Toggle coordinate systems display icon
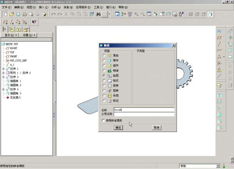The width and height of the screenshot is (234, 169). pyautogui.click(x=25, y=22)
